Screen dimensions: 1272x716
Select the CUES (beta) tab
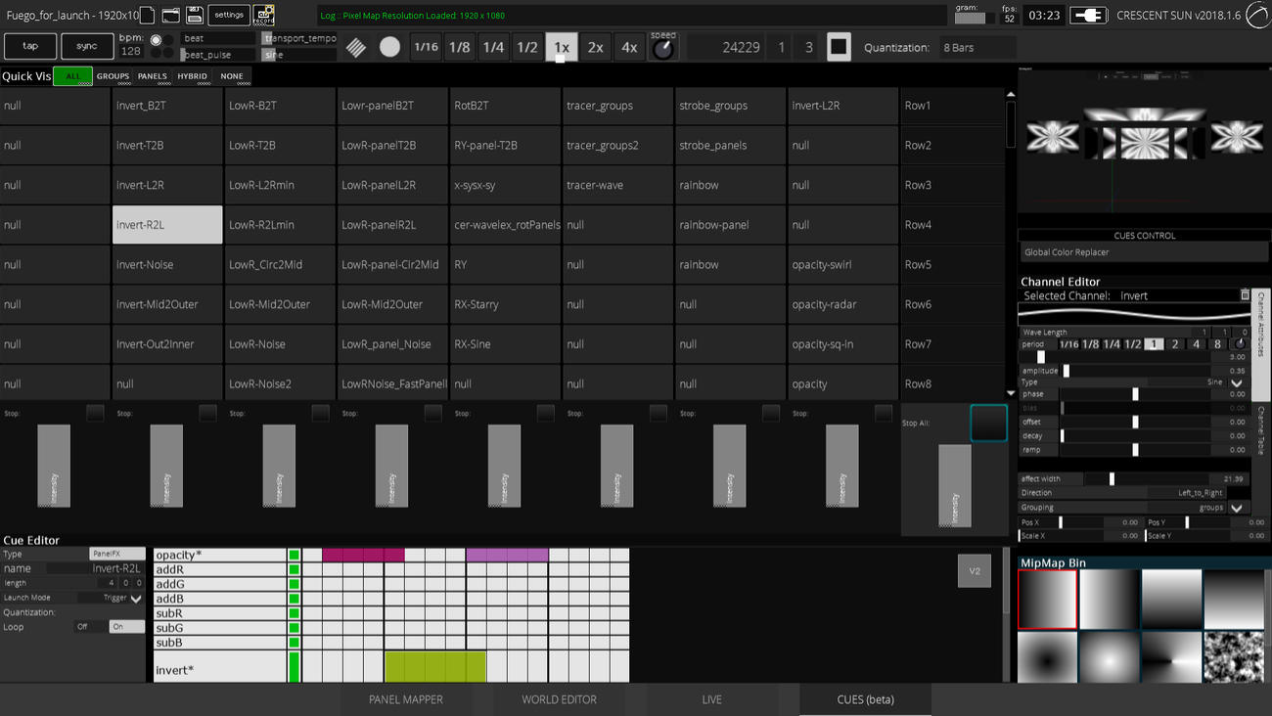click(x=865, y=699)
